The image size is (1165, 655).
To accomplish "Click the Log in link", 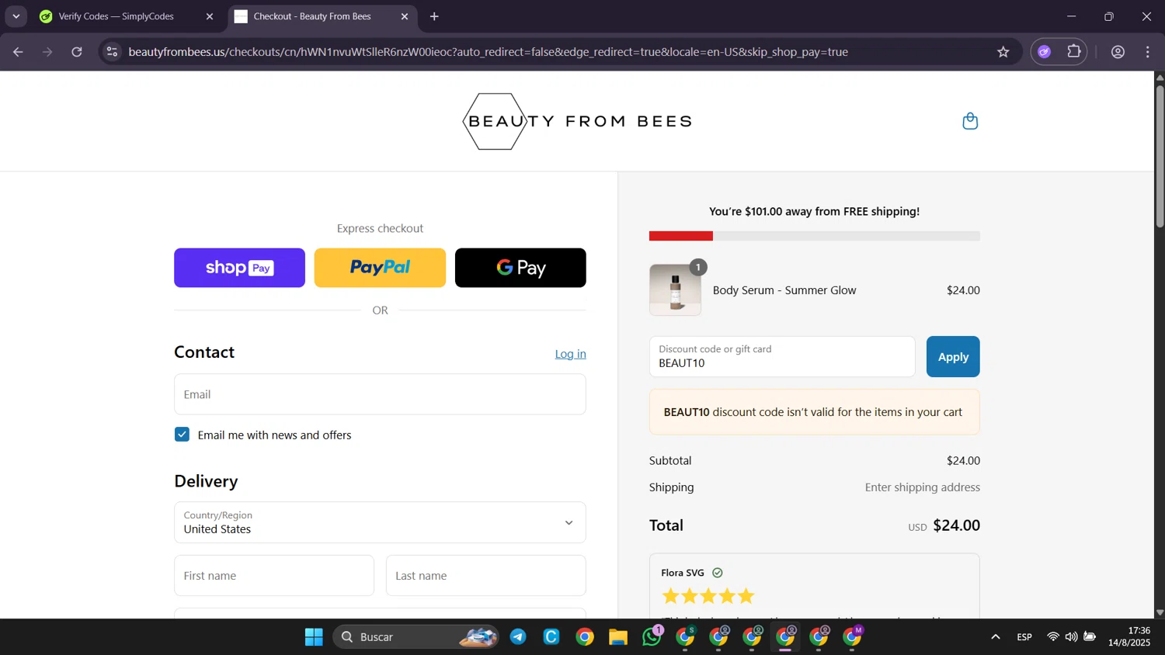I will [570, 354].
